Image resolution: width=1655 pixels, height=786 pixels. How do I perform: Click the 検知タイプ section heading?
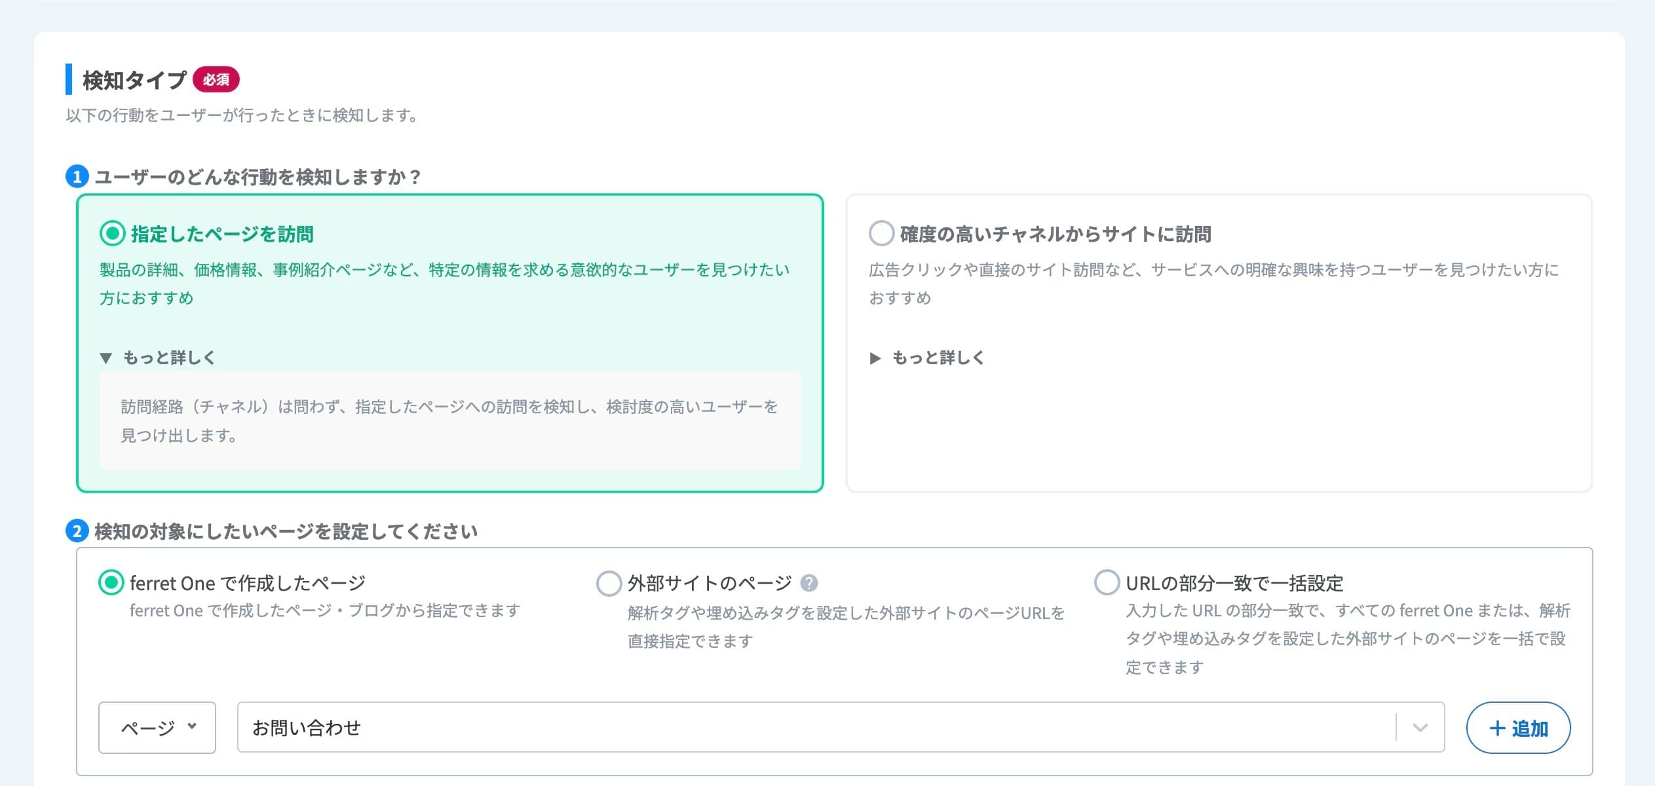pos(134,81)
